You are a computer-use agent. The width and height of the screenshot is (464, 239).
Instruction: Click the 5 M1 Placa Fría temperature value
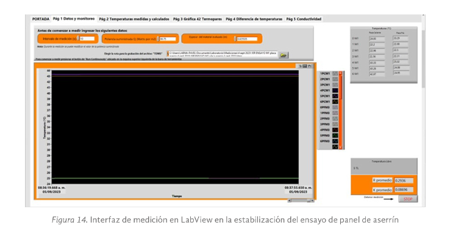401,68
